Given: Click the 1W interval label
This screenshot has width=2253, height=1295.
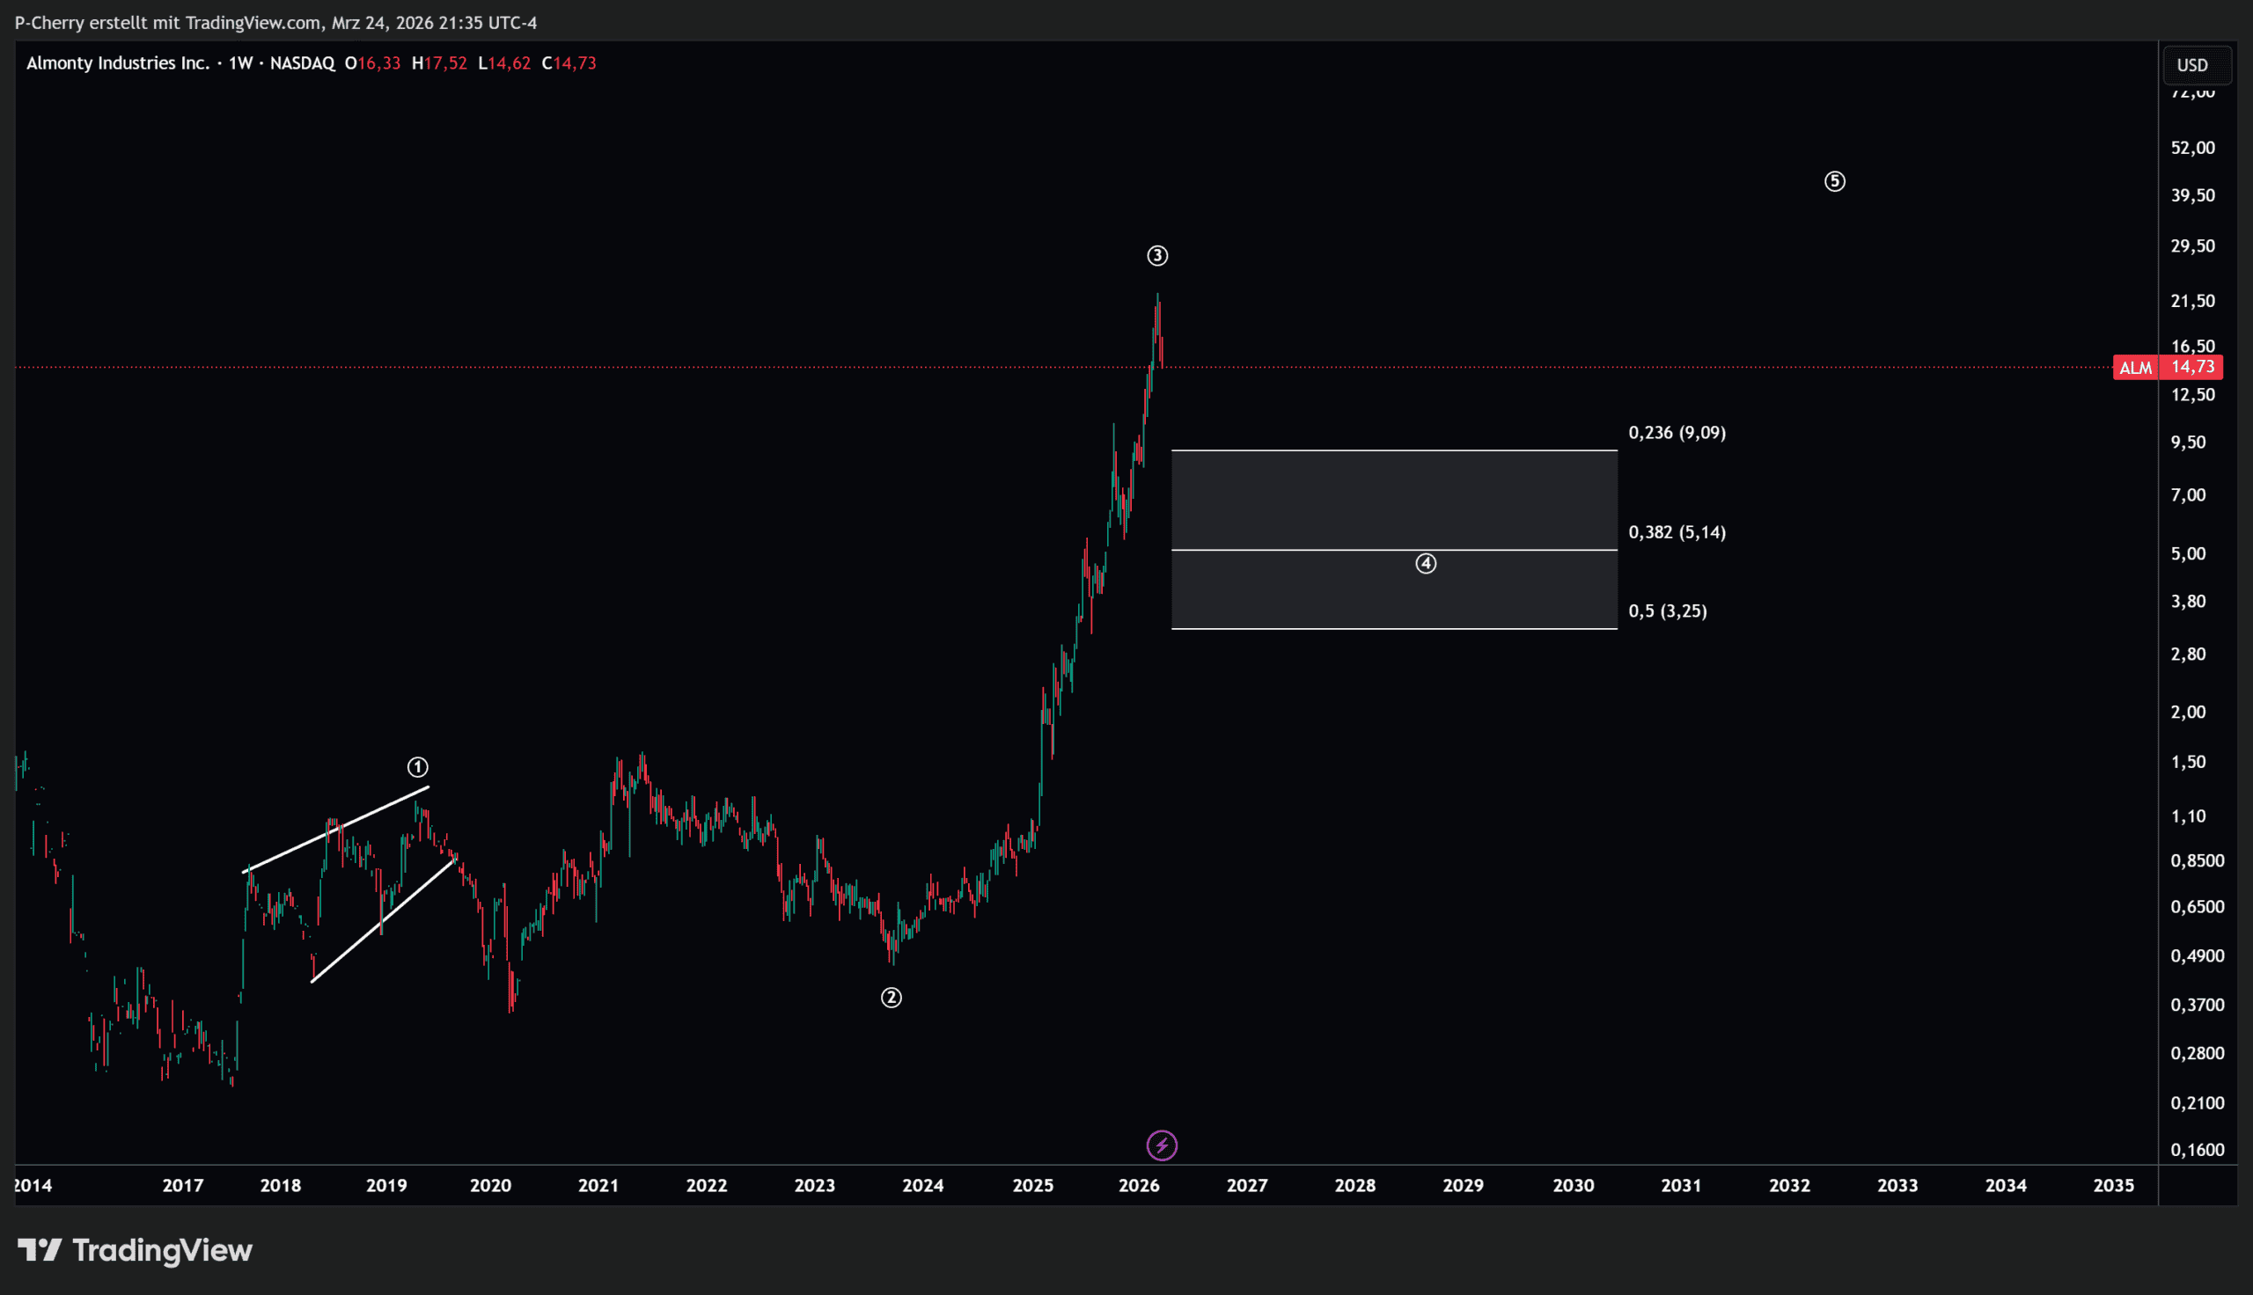Looking at the screenshot, I should pos(240,63).
